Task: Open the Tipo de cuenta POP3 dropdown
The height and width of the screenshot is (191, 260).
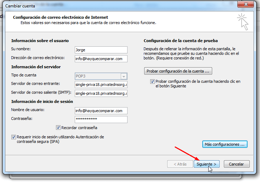Action: 123,76
